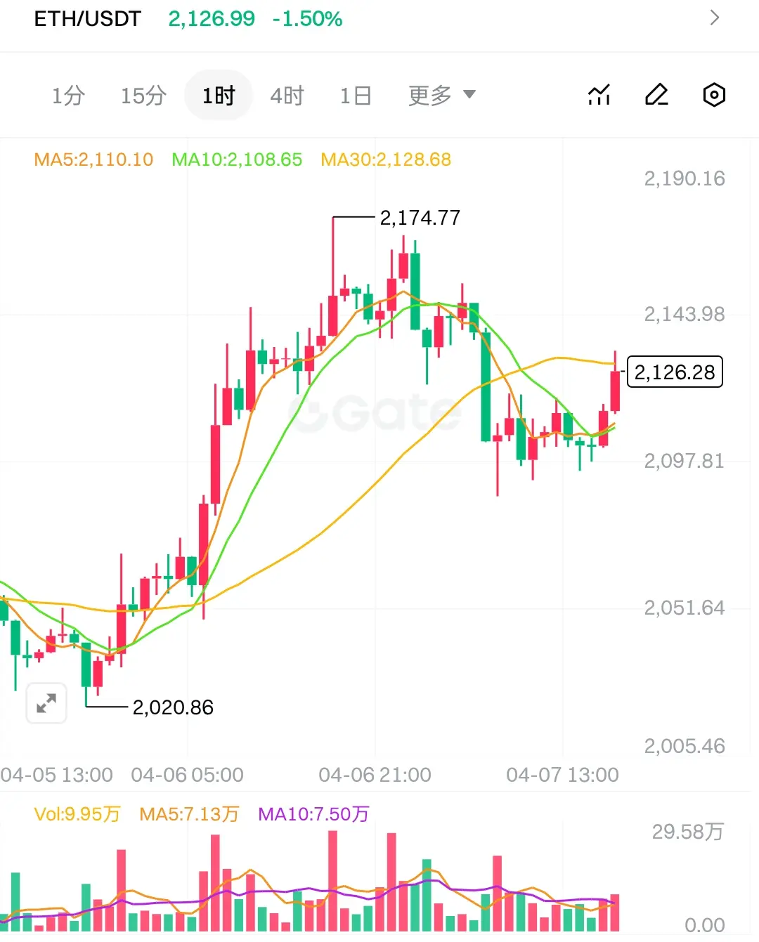
Task: Tap the MA5:2,110.10 indicator label
Action: click(x=93, y=159)
